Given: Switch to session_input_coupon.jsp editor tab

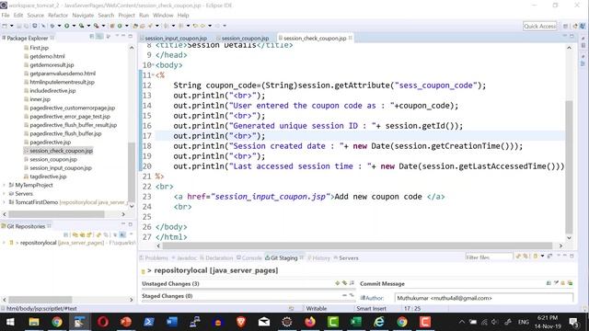Looking at the screenshot, I should click(x=176, y=39).
